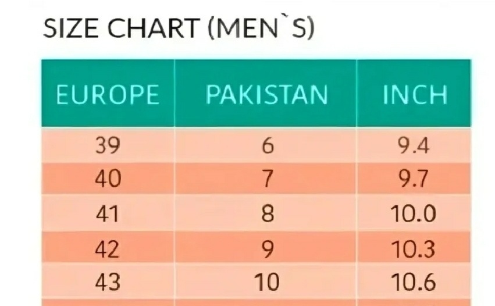
Task: Click Europe size 43 cell
Action: (x=108, y=282)
